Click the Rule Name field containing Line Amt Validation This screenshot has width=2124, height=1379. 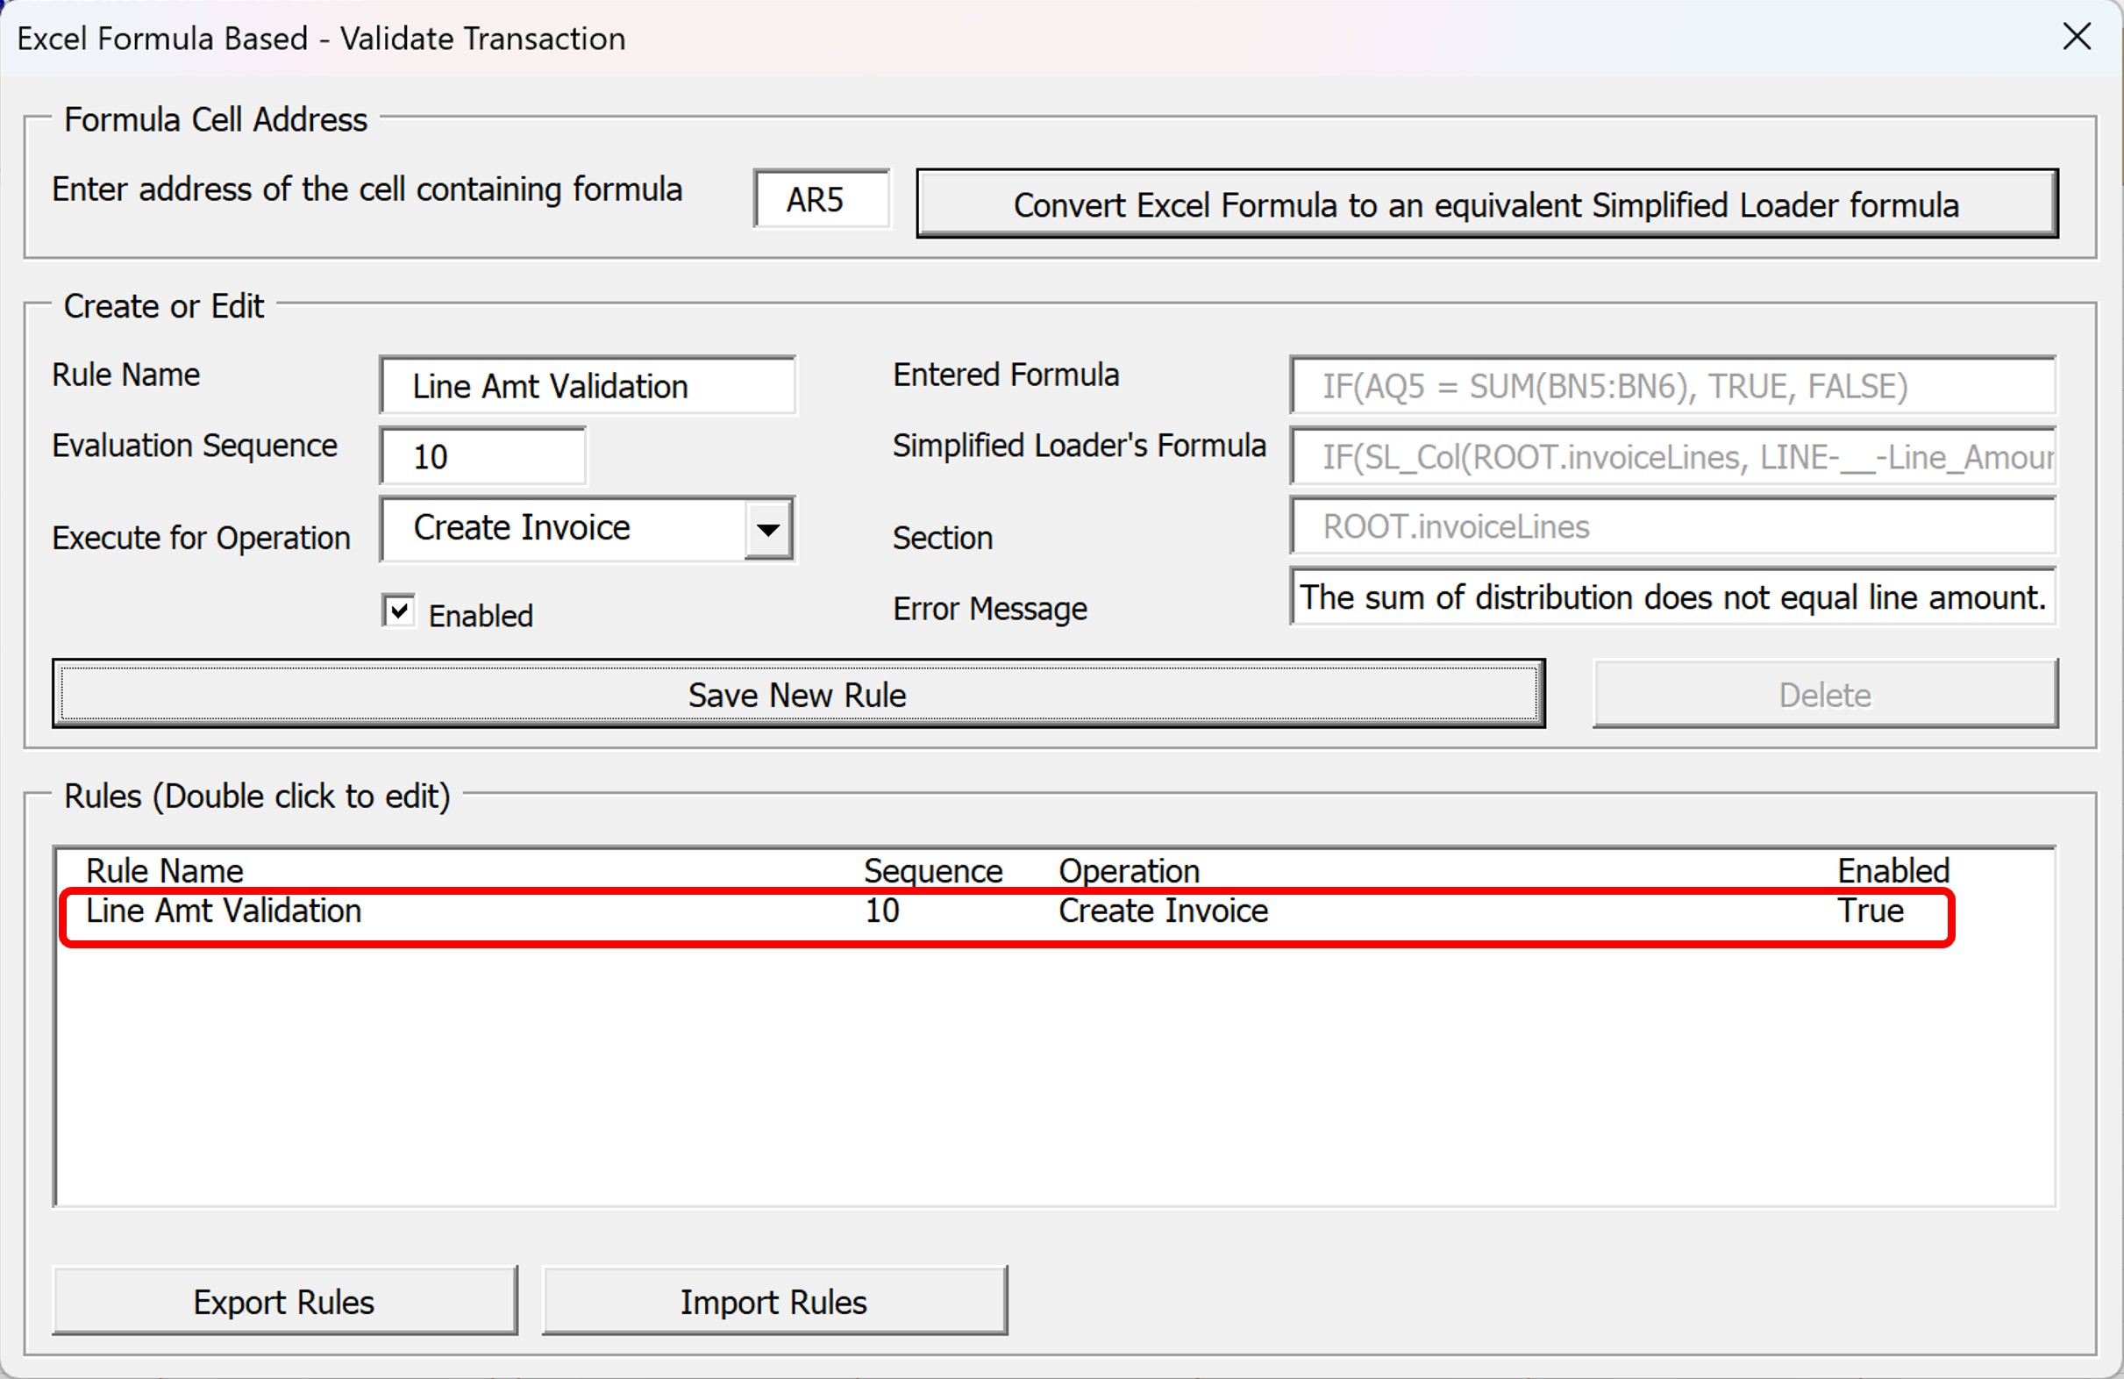pos(587,386)
